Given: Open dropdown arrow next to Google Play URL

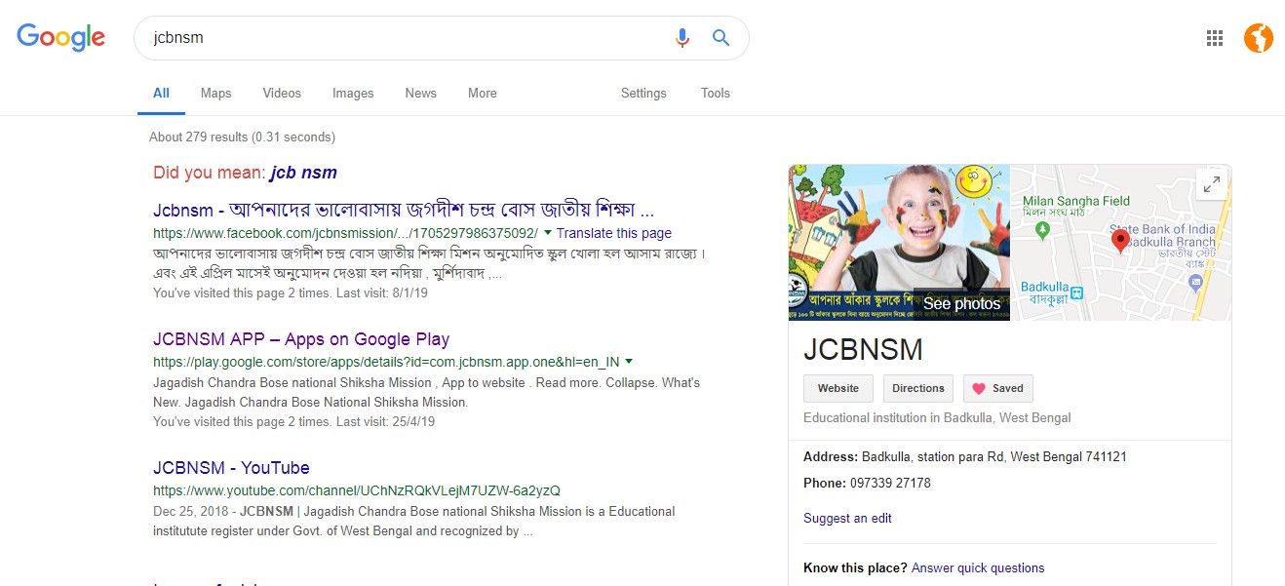Looking at the screenshot, I should [629, 362].
